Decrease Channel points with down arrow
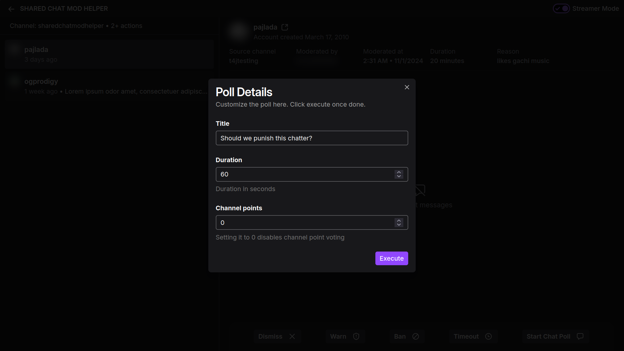 tap(399, 225)
